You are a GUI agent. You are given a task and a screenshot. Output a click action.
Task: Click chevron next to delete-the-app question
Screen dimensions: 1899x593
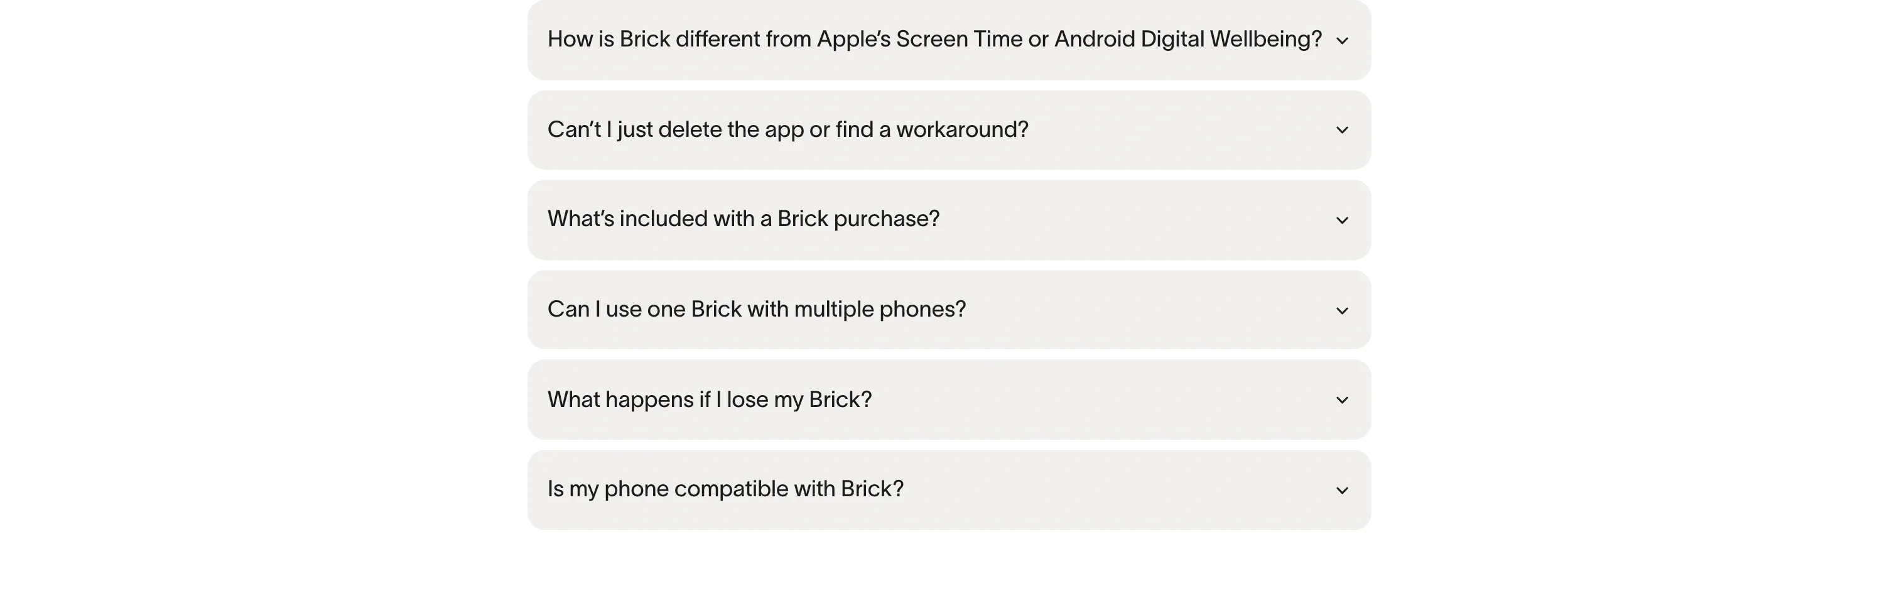1342,131
